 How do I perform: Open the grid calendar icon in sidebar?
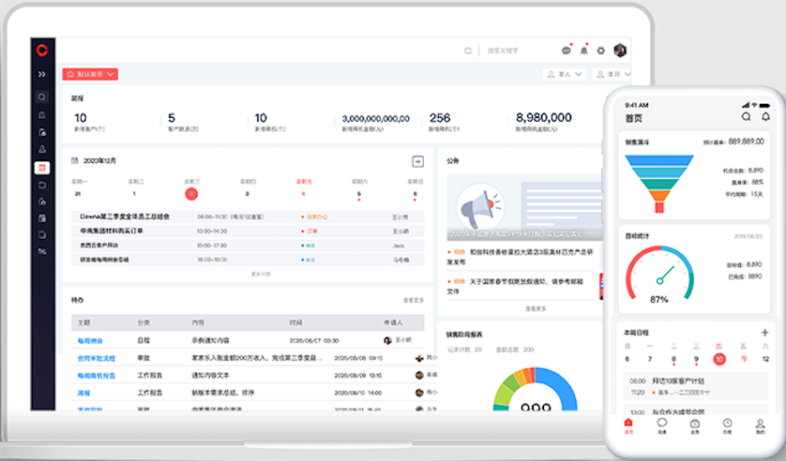click(42, 218)
